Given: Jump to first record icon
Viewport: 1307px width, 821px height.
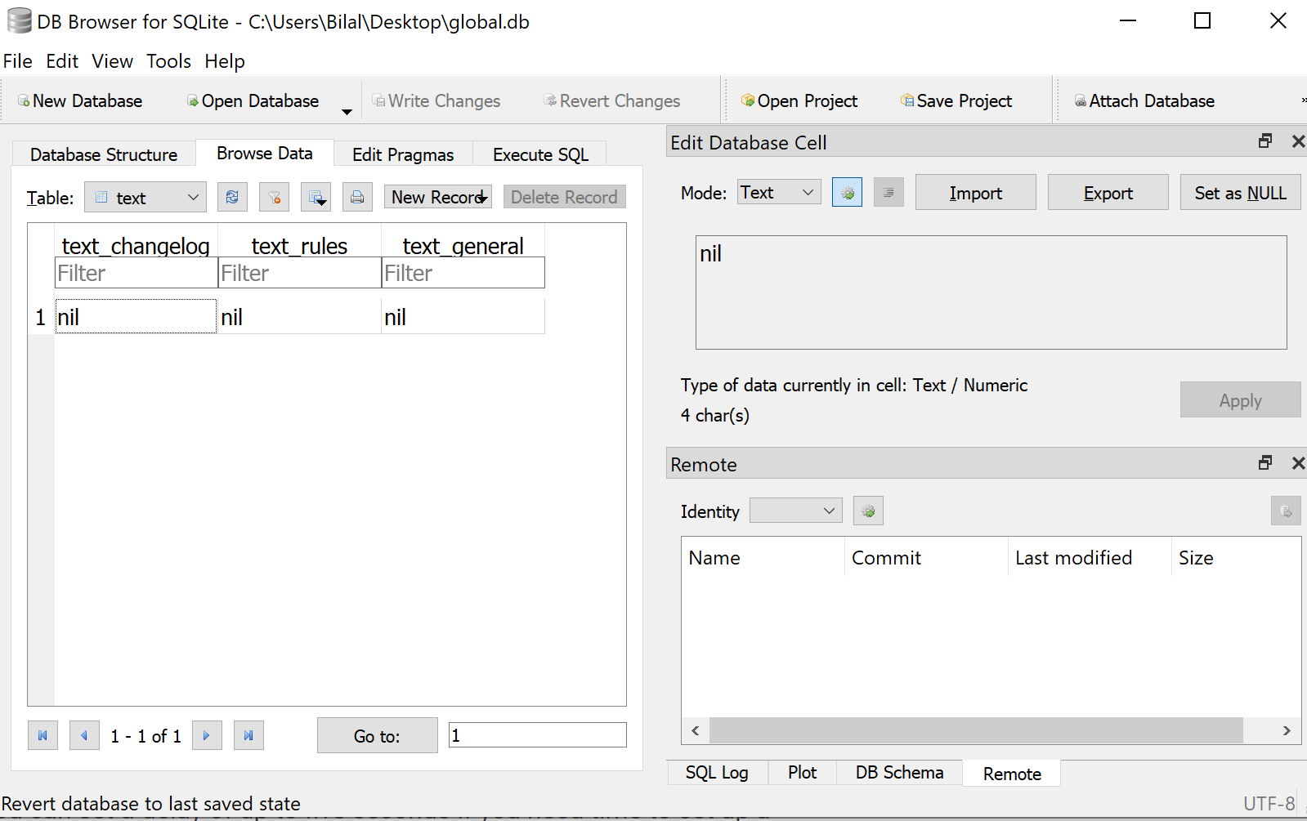Looking at the screenshot, I should point(43,735).
